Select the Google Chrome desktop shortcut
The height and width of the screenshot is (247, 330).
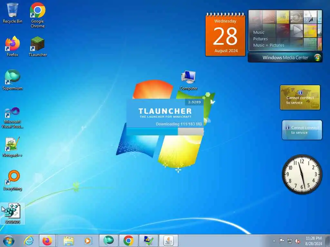tap(37, 15)
